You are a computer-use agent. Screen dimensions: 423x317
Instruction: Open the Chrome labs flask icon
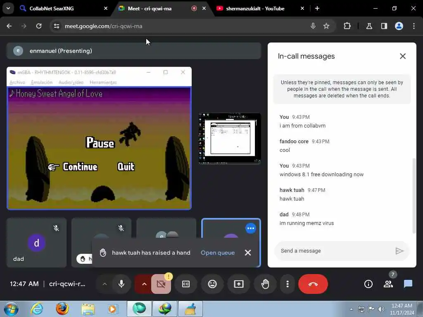pos(369,26)
